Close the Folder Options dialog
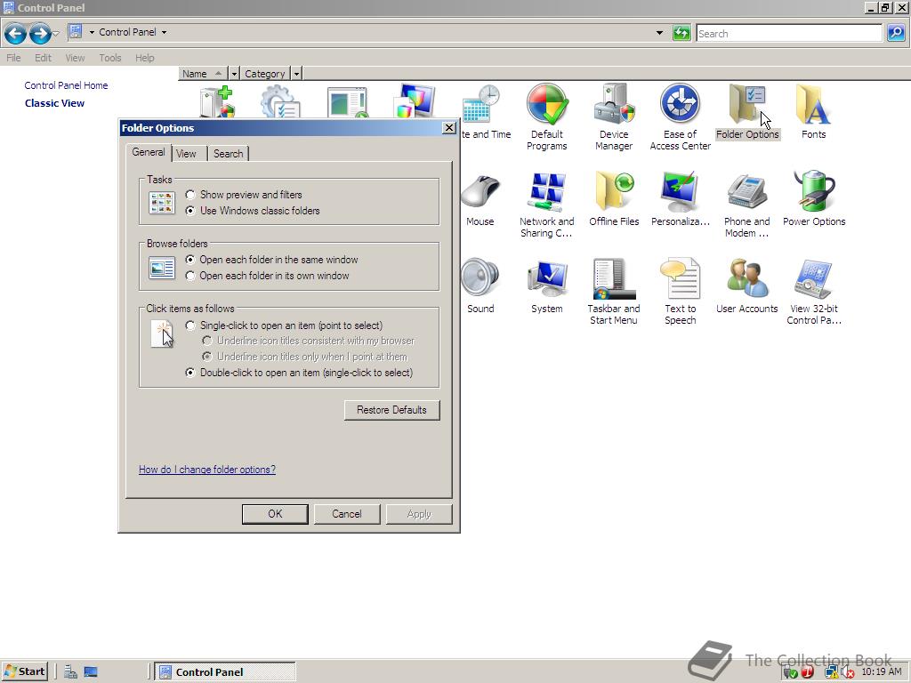911x683 pixels. click(x=449, y=128)
